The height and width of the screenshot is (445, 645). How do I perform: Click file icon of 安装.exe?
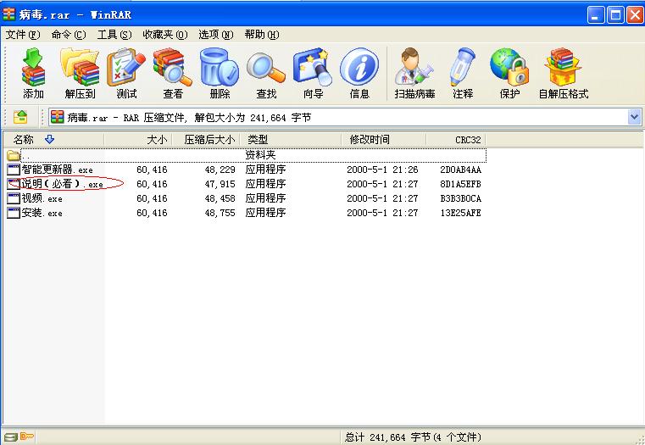(14, 213)
